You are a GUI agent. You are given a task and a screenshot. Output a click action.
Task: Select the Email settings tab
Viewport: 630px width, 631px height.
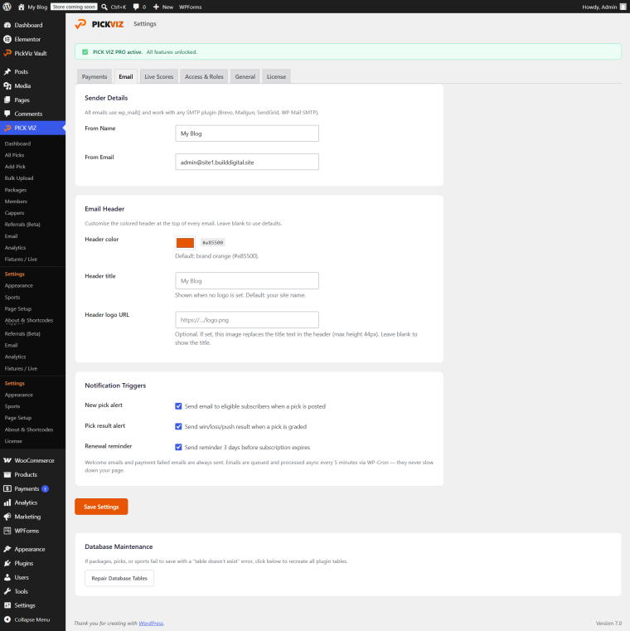click(x=126, y=76)
